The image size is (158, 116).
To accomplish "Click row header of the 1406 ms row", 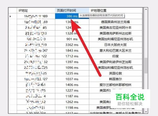I will point(13,85).
